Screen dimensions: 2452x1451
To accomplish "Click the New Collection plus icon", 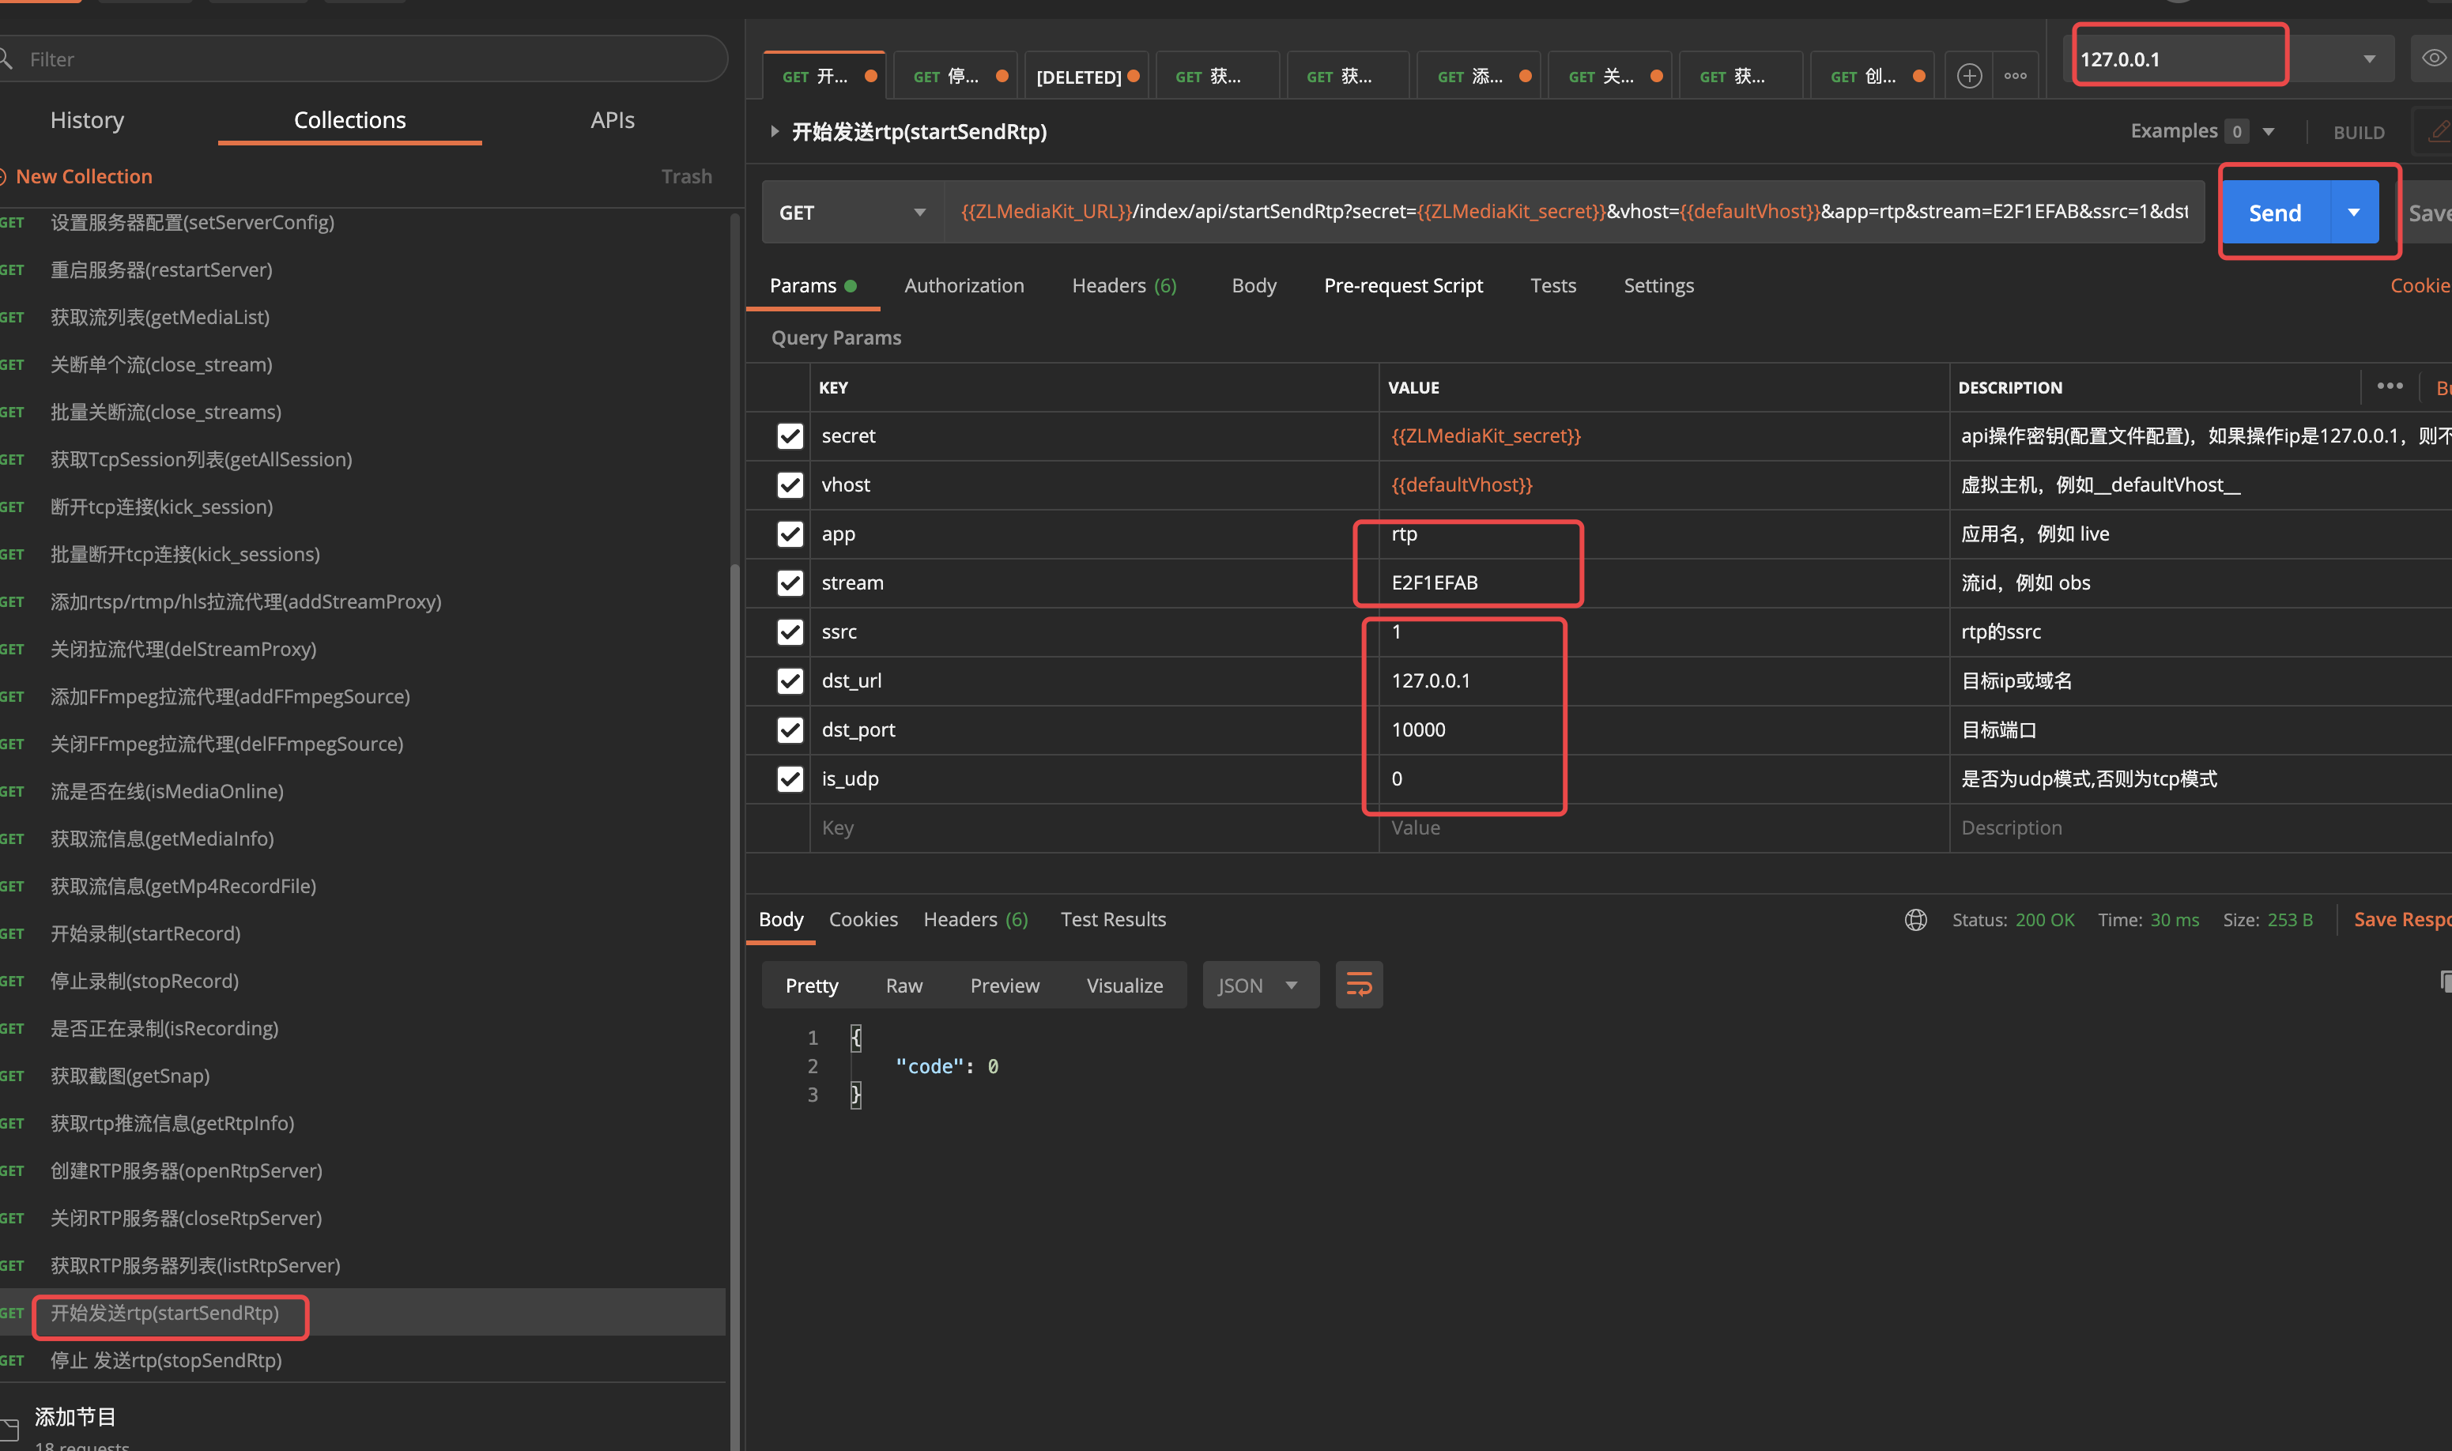I will click(x=3, y=177).
